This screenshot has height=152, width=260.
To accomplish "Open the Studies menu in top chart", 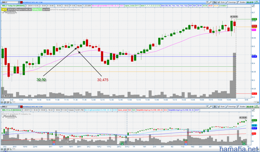I will pyautogui.click(x=241, y=2).
